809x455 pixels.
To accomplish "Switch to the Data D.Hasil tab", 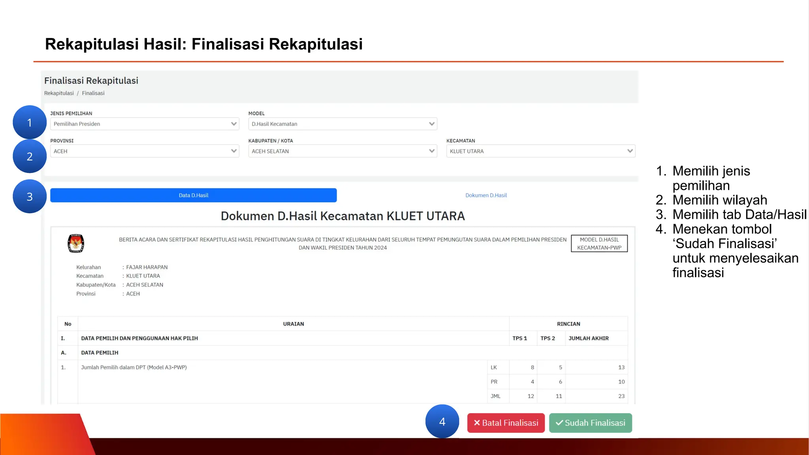I will tap(194, 196).
